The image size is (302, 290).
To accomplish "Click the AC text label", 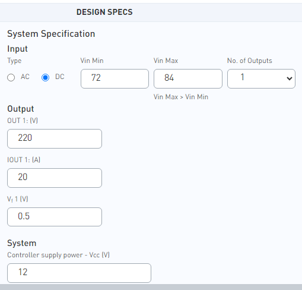I will point(25,77).
